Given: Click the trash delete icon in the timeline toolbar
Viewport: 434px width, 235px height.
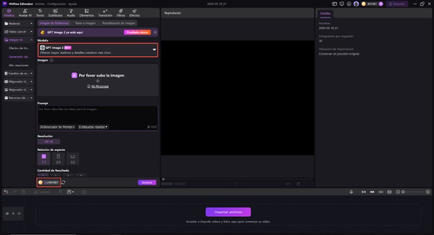Looking at the screenshot, I should [x=23, y=192].
